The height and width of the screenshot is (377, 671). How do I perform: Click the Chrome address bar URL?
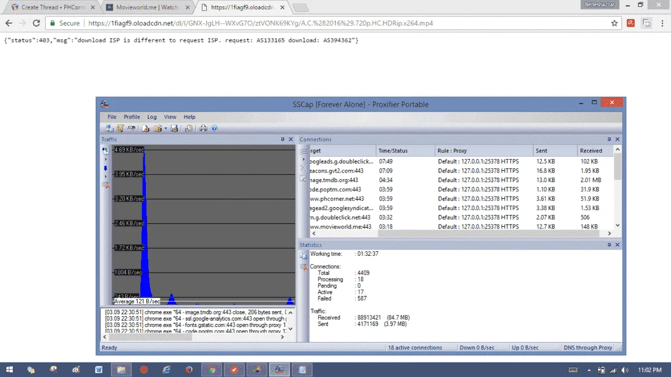261,23
